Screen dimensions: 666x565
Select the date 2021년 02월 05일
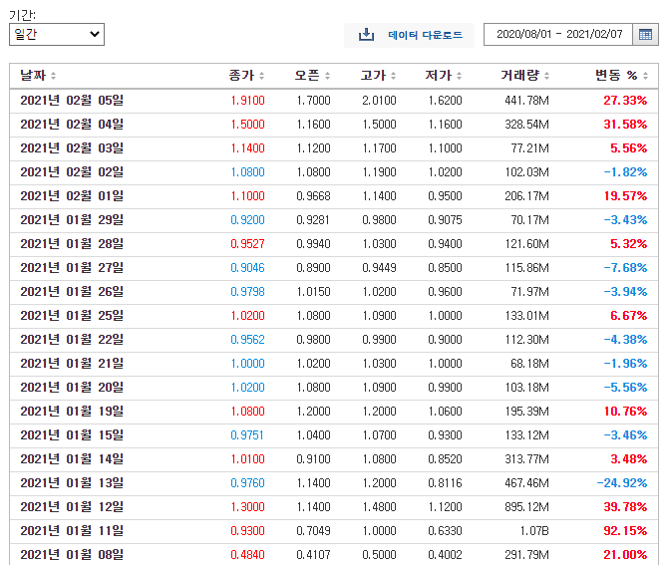pos(72,101)
